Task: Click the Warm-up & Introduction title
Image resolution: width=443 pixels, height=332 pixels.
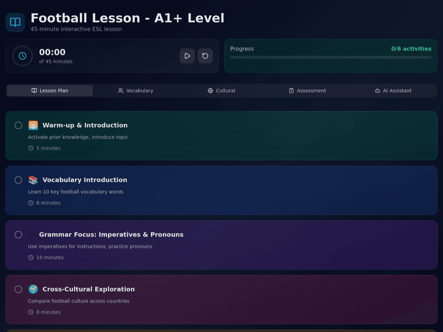Action: coord(85,125)
